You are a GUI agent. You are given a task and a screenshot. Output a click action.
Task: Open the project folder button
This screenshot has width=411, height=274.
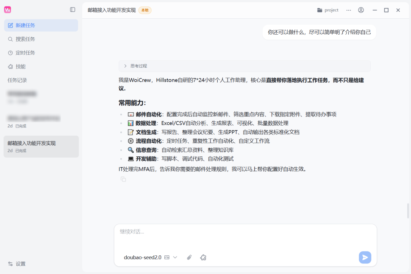[328, 10]
